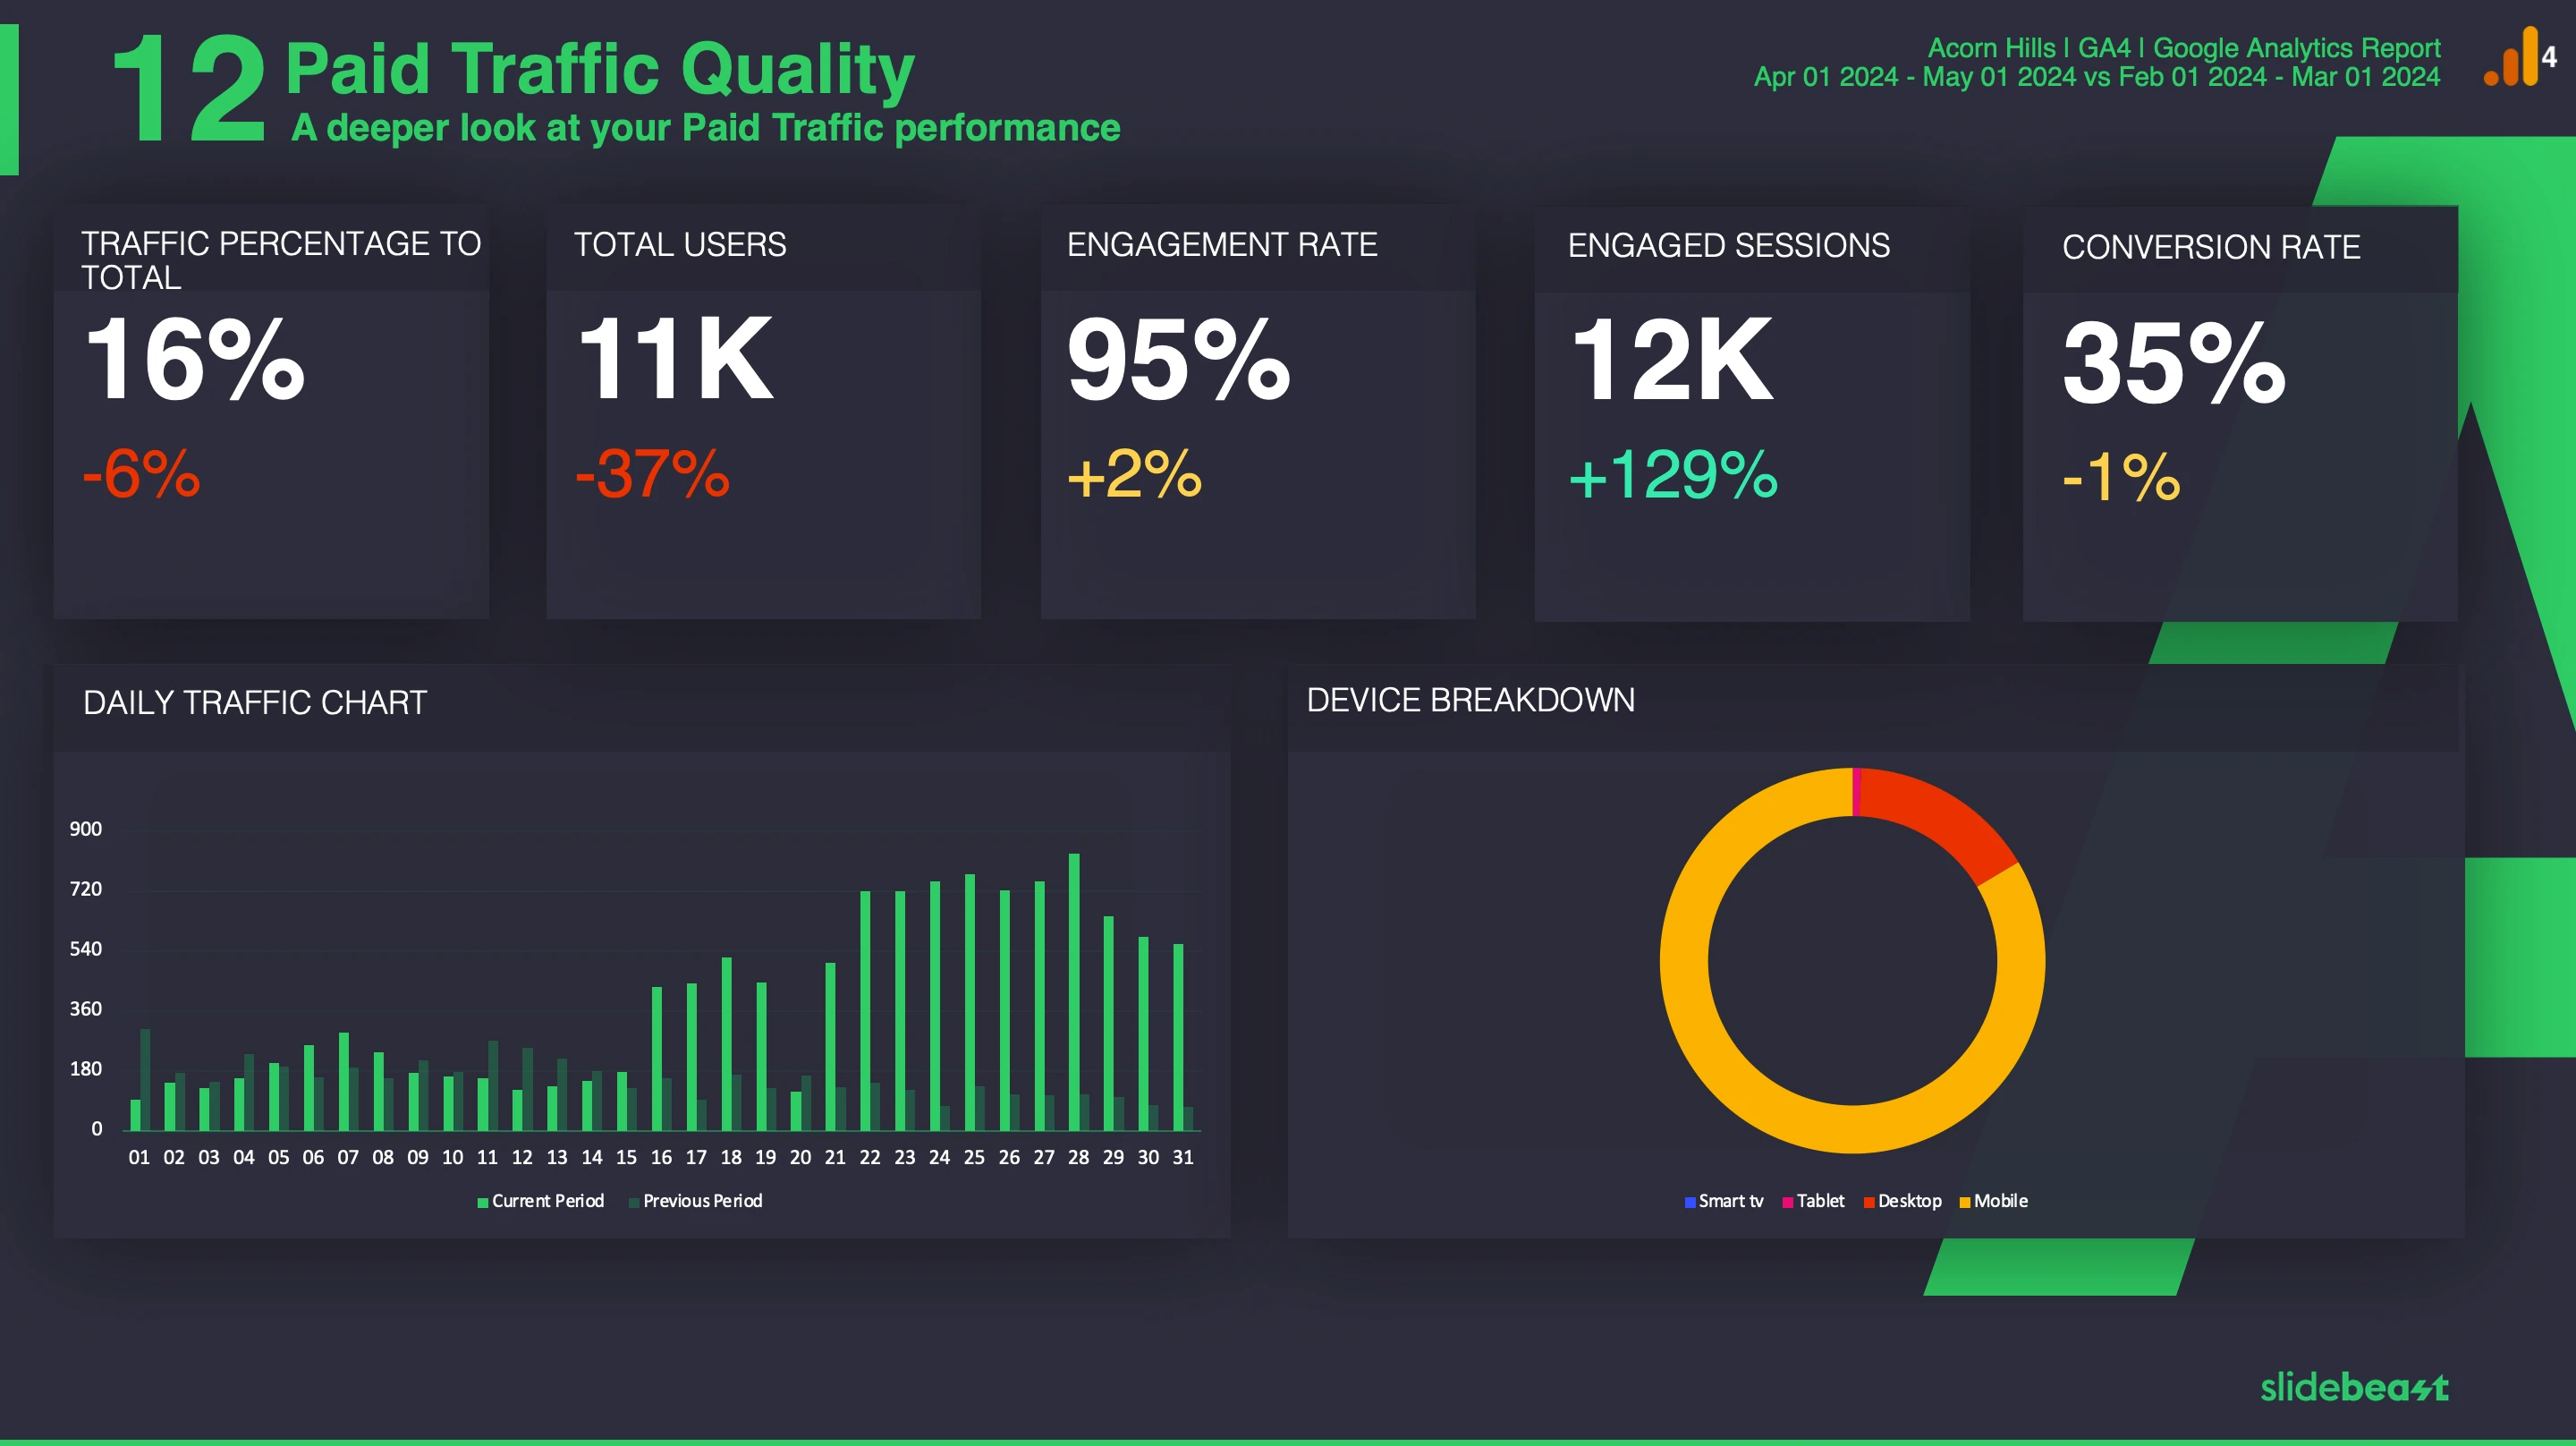Click the 'Paid Traffic Quality' title
This screenshot has width=2576, height=1446.
[600, 69]
